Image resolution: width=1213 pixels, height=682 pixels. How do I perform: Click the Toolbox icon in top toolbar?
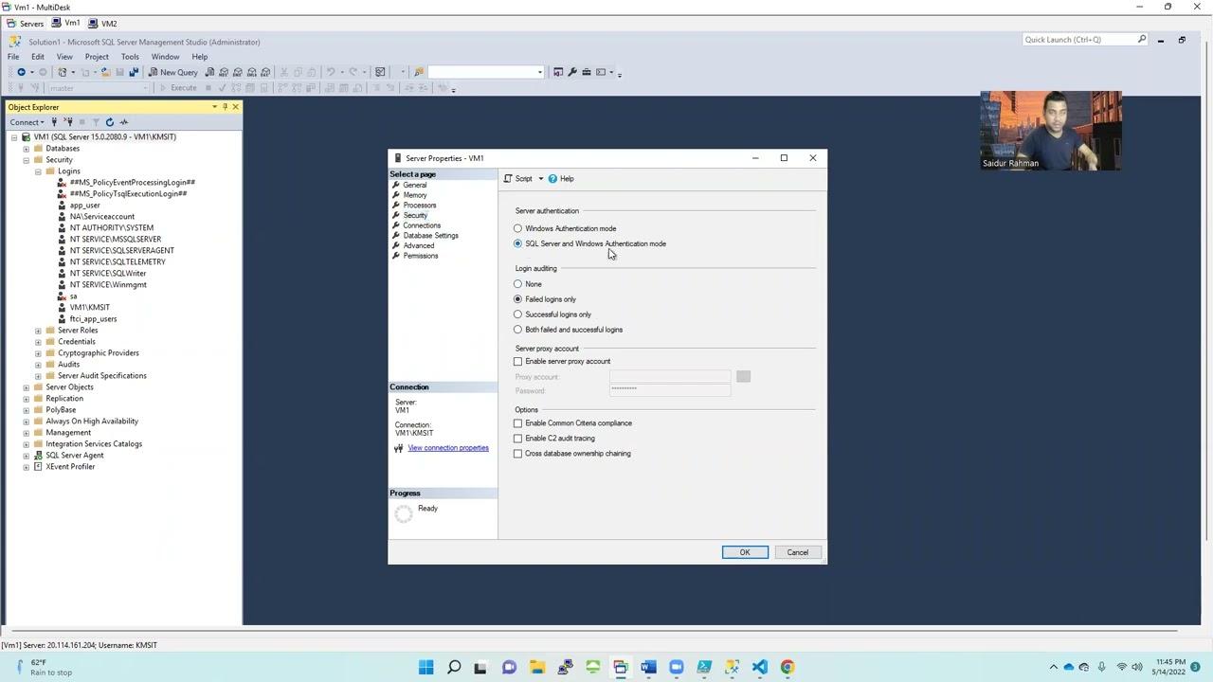(x=587, y=72)
